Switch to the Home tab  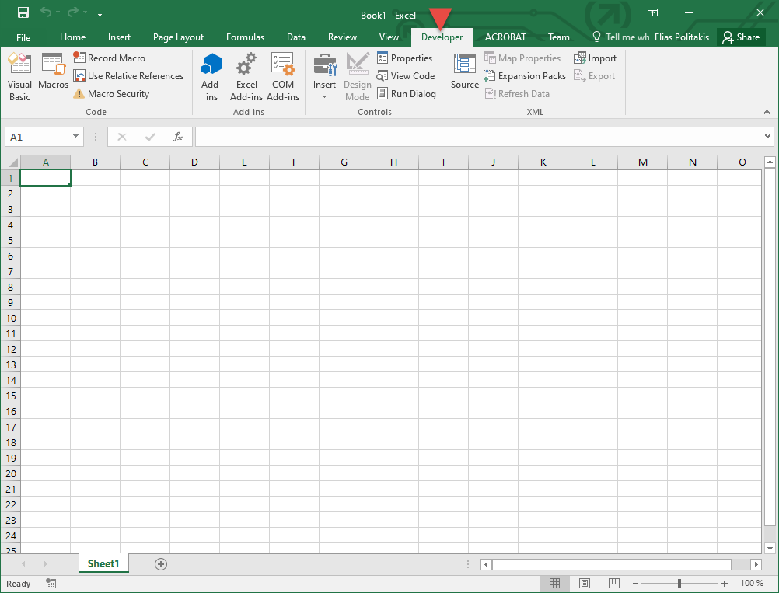point(72,37)
